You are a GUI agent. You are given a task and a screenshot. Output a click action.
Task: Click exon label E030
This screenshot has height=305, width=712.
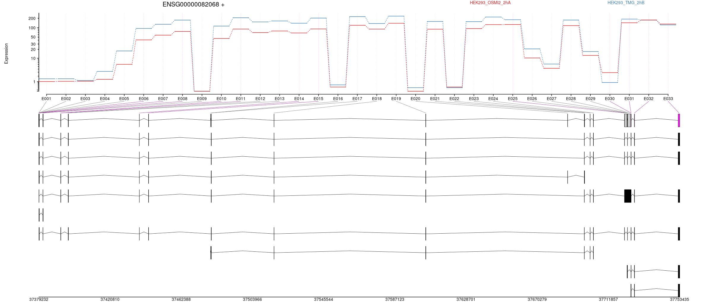(610, 99)
